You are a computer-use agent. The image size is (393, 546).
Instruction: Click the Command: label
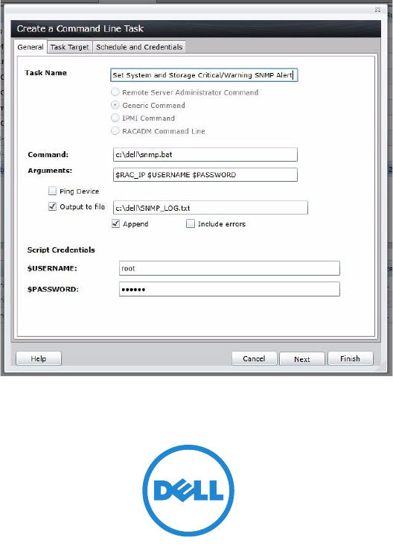tap(48, 155)
